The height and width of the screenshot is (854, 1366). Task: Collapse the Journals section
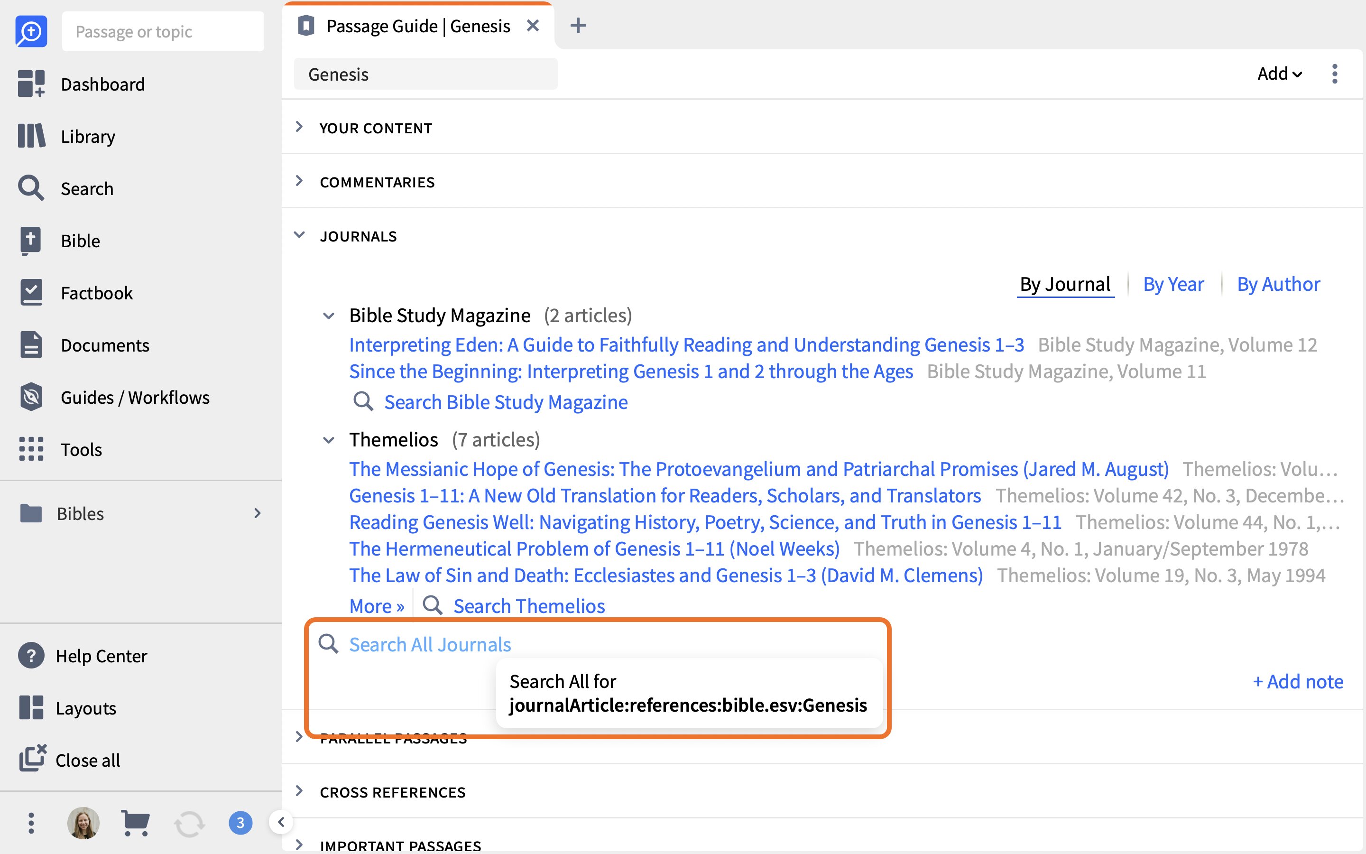[300, 235]
